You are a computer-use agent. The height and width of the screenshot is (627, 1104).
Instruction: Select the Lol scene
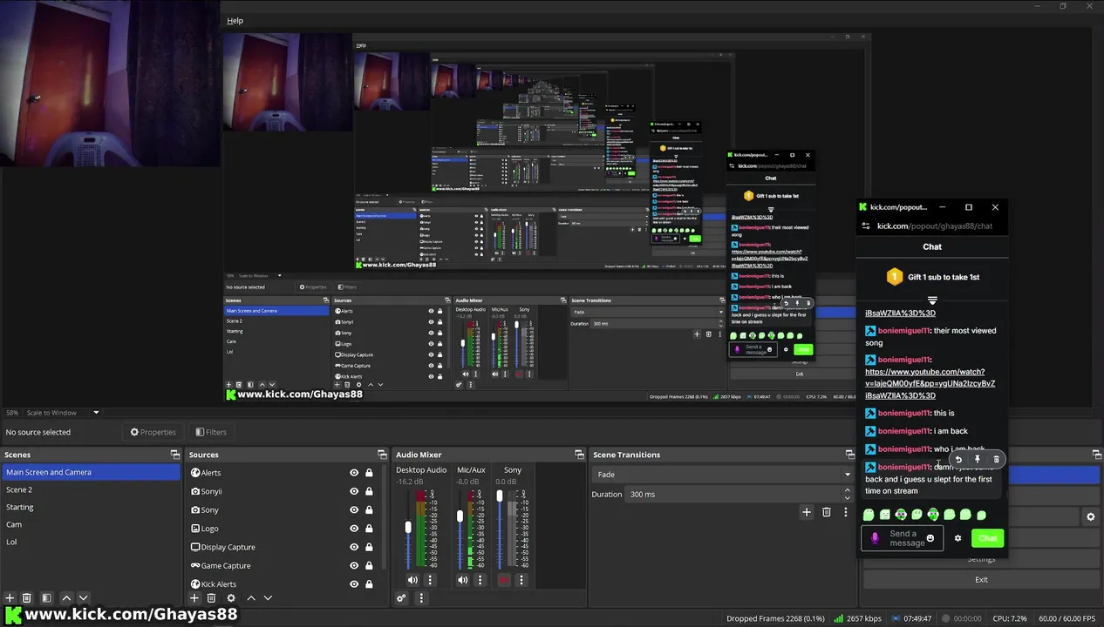point(91,542)
